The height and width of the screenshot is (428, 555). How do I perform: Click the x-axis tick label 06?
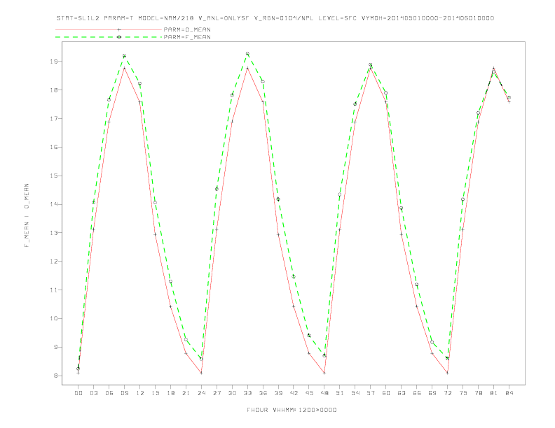pos(109,393)
